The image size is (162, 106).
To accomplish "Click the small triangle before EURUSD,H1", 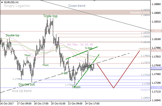I will [2, 2].
